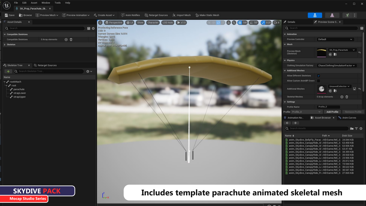This screenshot has height=206, width=366.
Task: Open Clothing Simulation Factory dropdown
Action: click(336, 66)
